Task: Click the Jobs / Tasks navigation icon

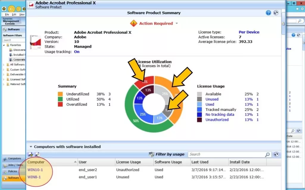Action: pos(5,166)
